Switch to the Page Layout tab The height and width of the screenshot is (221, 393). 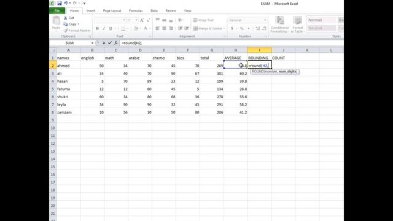coord(112,11)
